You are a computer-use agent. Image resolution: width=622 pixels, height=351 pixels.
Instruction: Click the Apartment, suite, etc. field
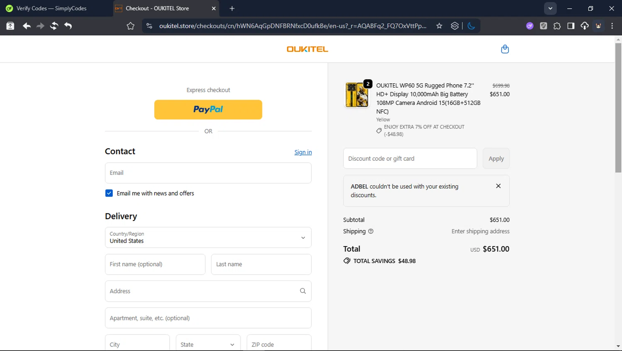click(x=208, y=318)
